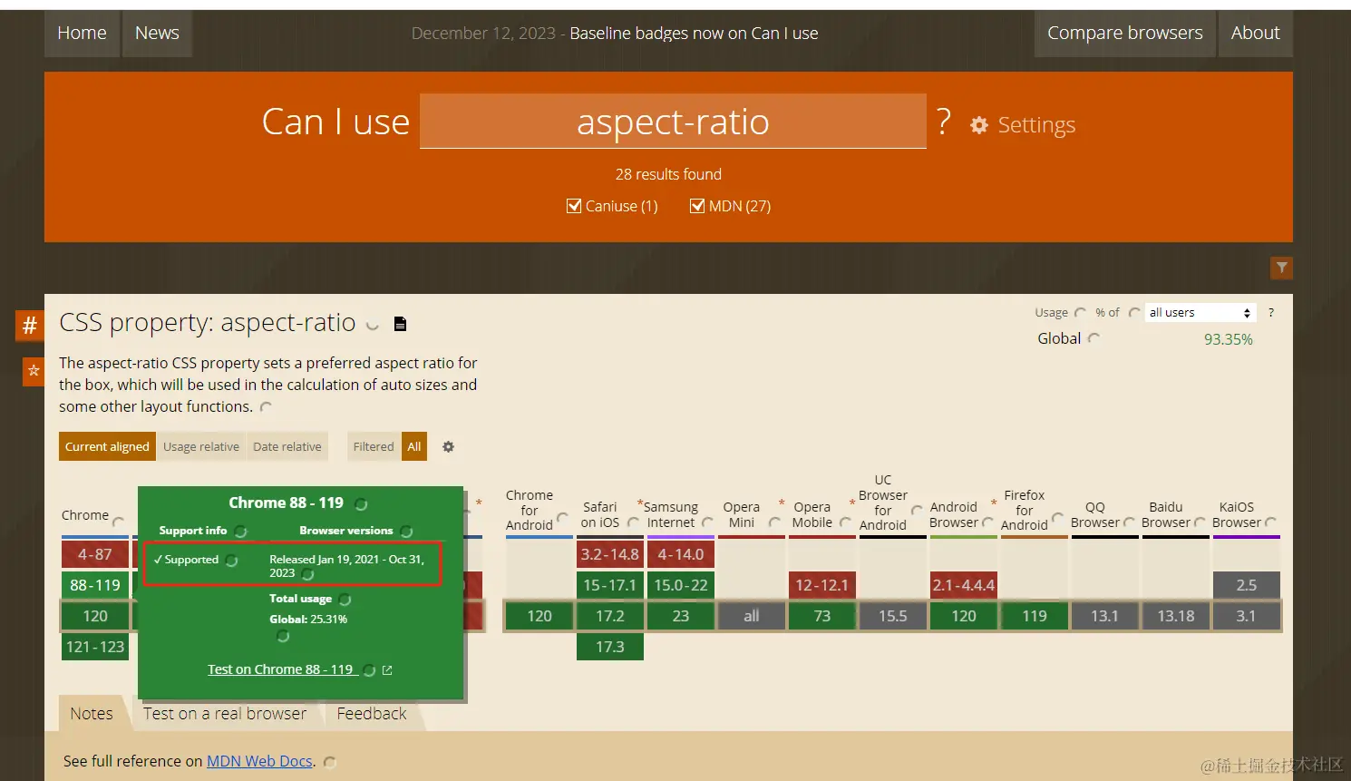Click the hash permalink icon beside the title
1351x781 pixels.
click(30, 326)
